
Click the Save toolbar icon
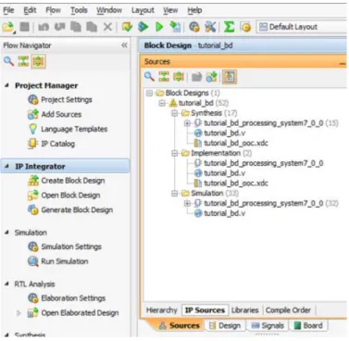(24, 27)
